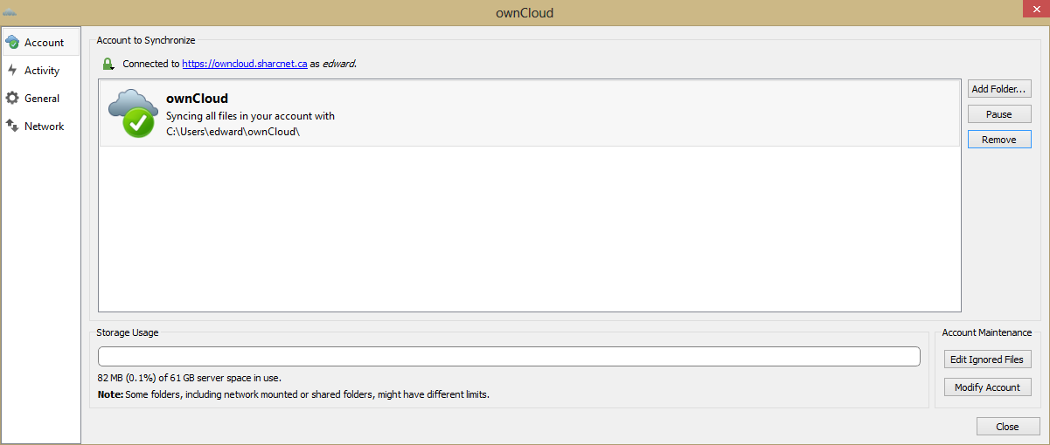Pause syncing of the ownCloud folder

(x=998, y=114)
